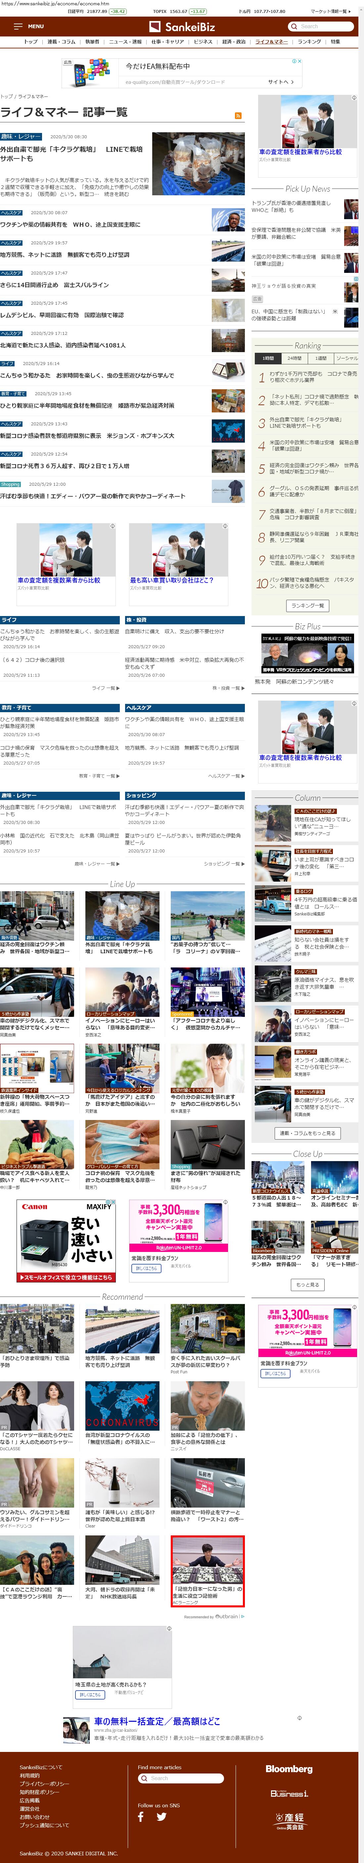Click the SankeiBiz logo in header
364x1863 pixels.
182,27
